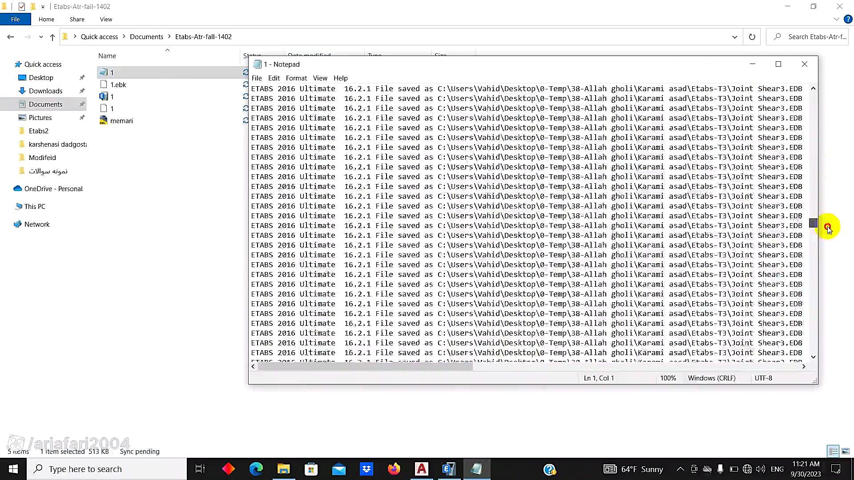Click the Notepad scroll up arrow
854x480 pixels.
pos(813,88)
